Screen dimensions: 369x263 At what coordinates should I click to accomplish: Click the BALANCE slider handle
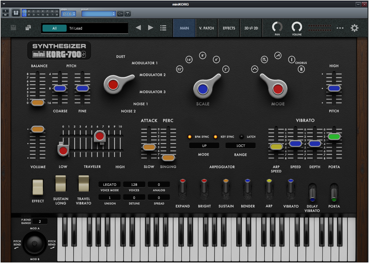(38, 102)
